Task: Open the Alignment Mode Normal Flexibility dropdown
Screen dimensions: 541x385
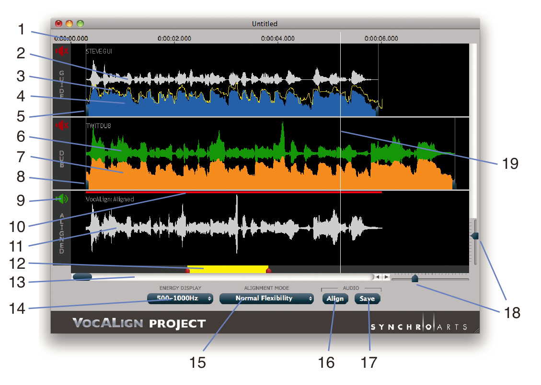Action: [266, 298]
